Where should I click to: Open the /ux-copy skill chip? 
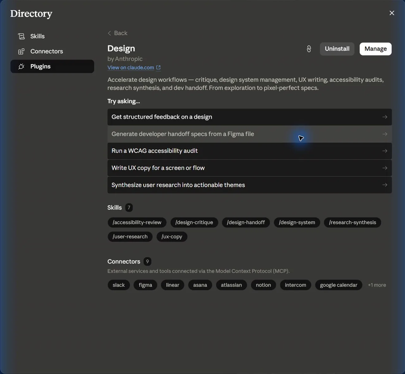172,237
